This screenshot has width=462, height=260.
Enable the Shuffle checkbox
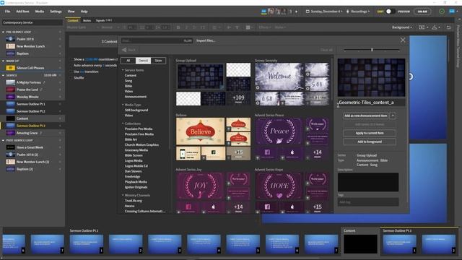point(71,78)
